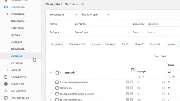The width and height of the screenshot is (180, 101).
Task: Sort Запрос column descending arrow
Action: point(73,72)
